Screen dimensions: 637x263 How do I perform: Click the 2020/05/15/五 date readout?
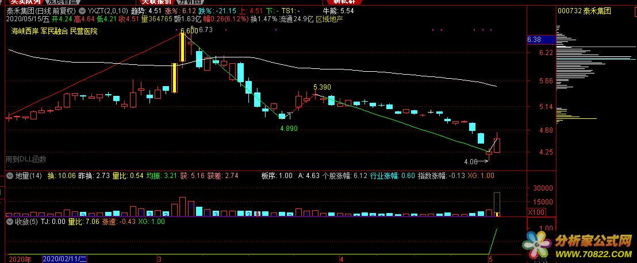(x=28, y=19)
